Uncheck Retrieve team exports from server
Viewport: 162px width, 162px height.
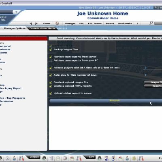pos(51,57)
